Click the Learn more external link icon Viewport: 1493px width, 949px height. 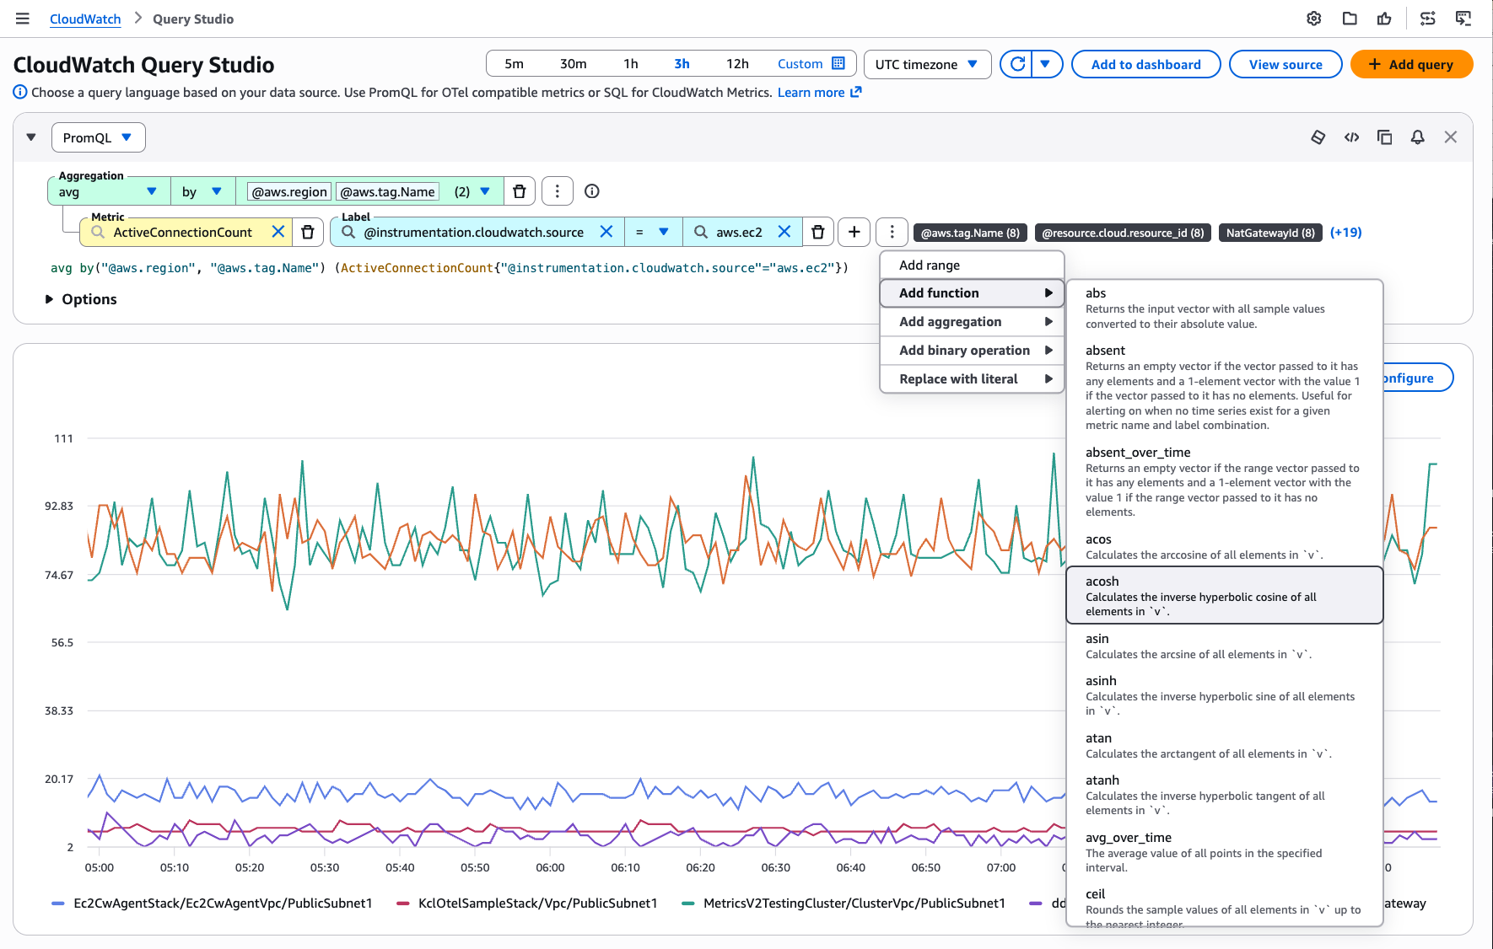pos(855,92)
